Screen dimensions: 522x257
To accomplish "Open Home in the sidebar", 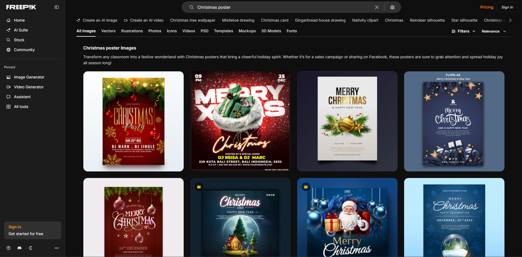I will point(19,20).
